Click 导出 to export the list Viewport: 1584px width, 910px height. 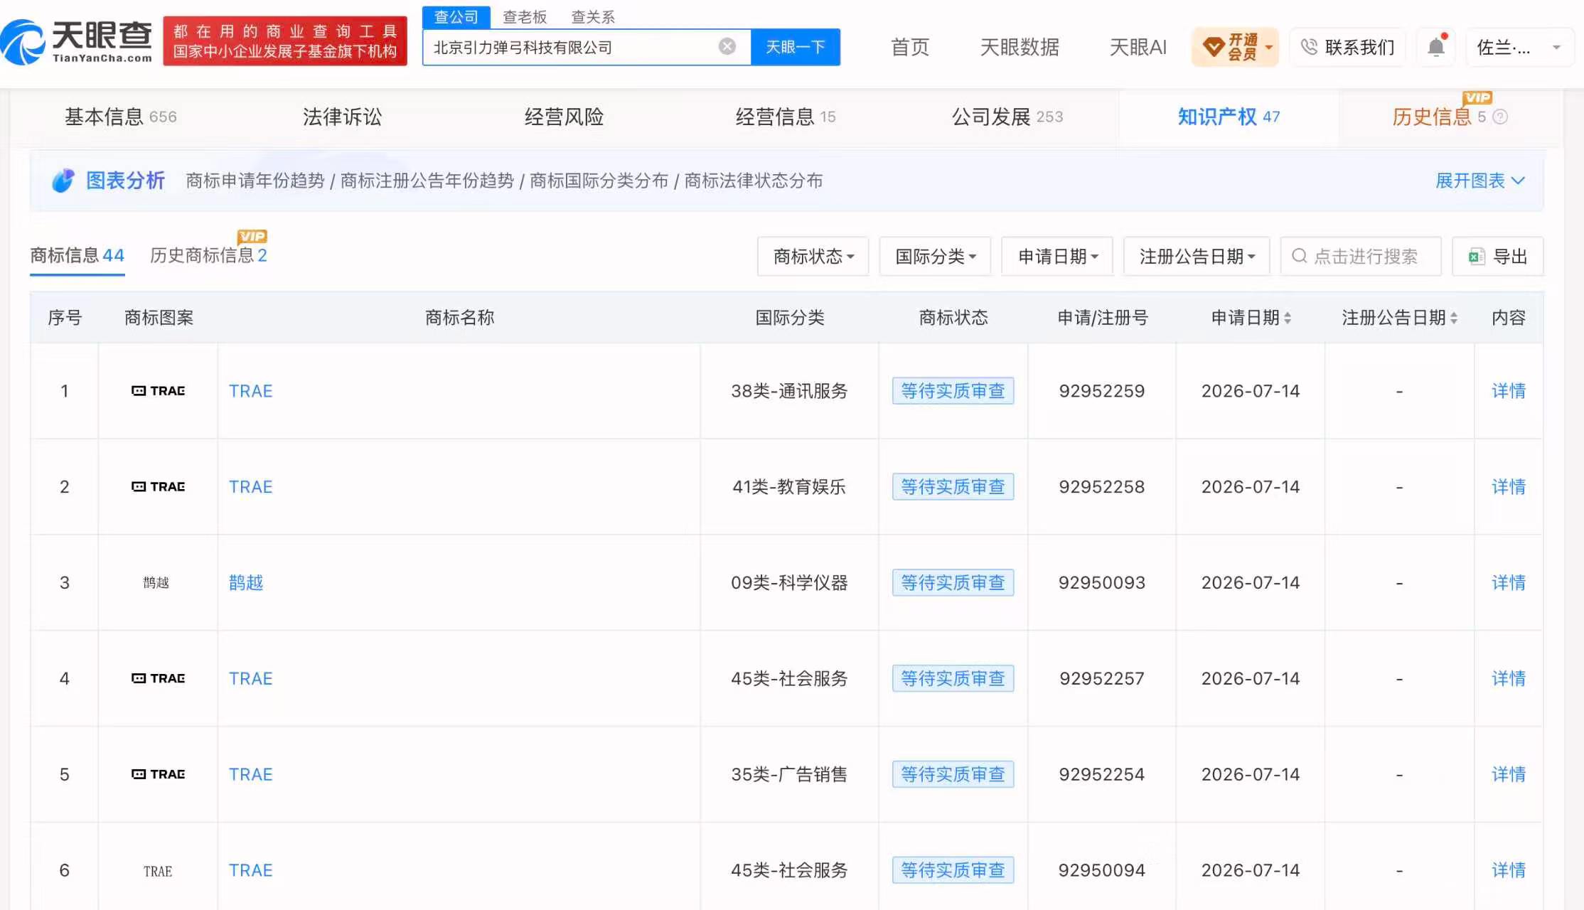1498,256
